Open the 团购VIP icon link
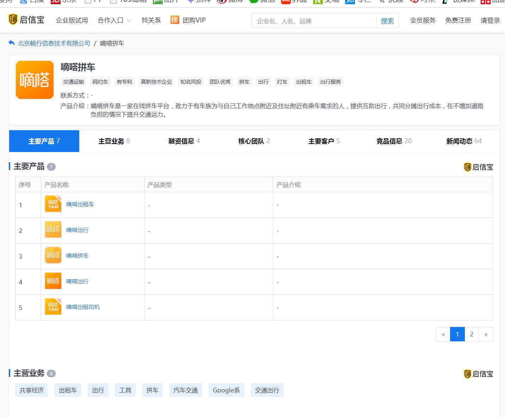The height and width of the screenshot is (417, 505). pos(175,20)
